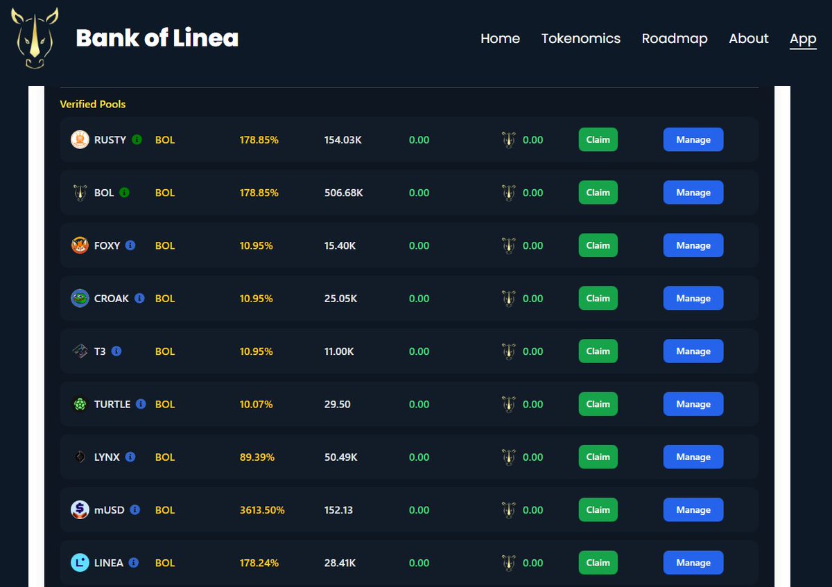Click the 89.39% APR value
The height and width of the screenshot is (587, 832).
(x=257, y=457)
